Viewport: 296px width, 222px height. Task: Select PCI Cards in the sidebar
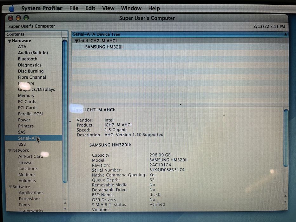click(x=28, y=108)
